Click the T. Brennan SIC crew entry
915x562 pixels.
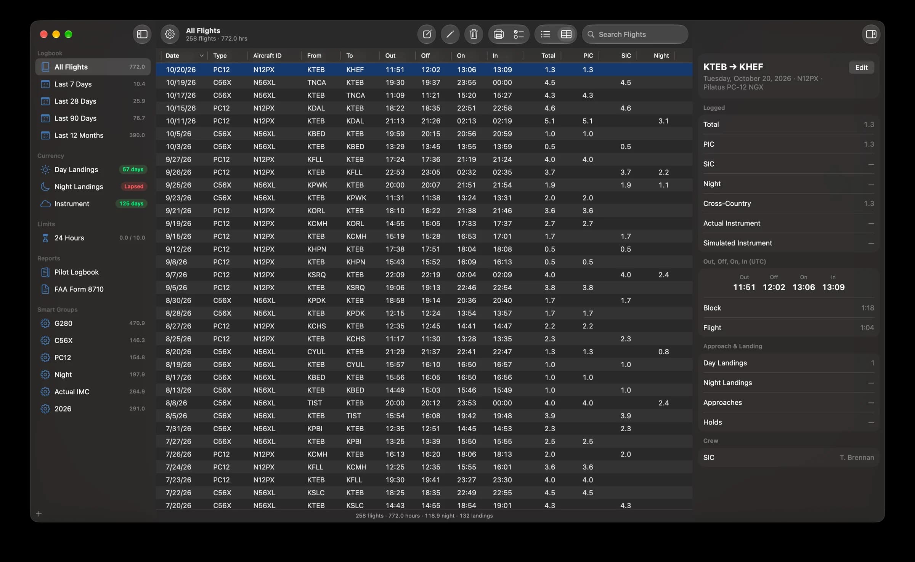788,458
